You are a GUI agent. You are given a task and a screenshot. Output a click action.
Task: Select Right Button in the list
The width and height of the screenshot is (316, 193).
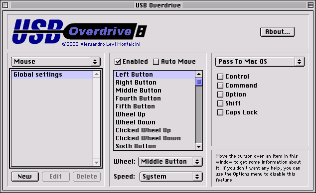[155, 83]
